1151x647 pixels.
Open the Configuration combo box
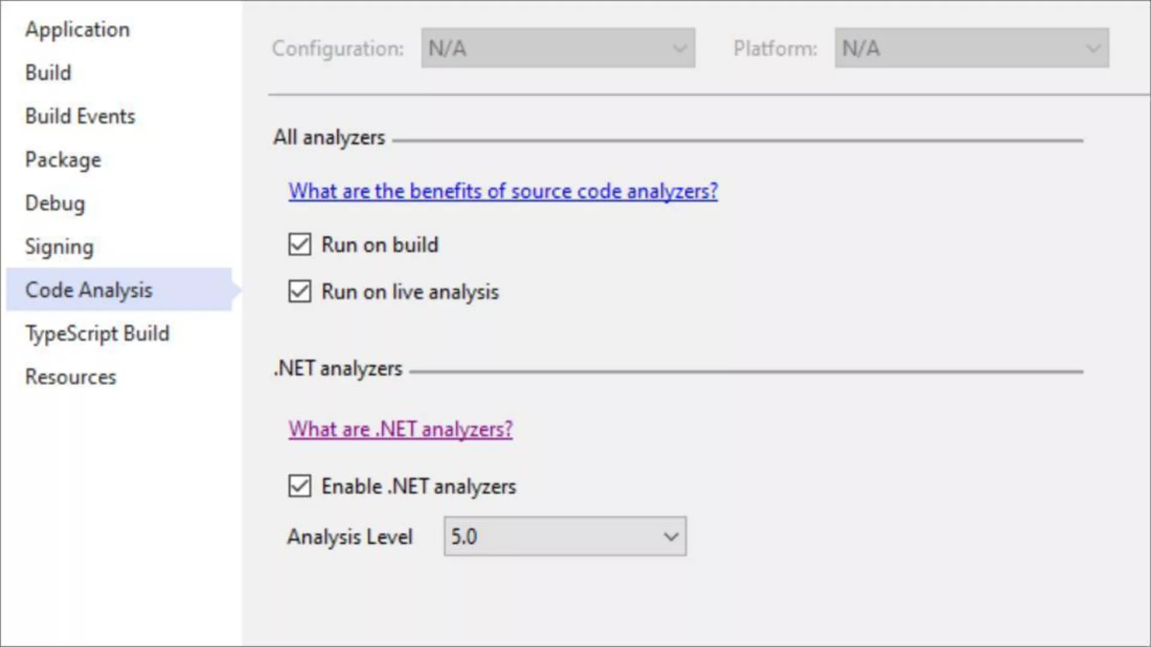[558, 48]
